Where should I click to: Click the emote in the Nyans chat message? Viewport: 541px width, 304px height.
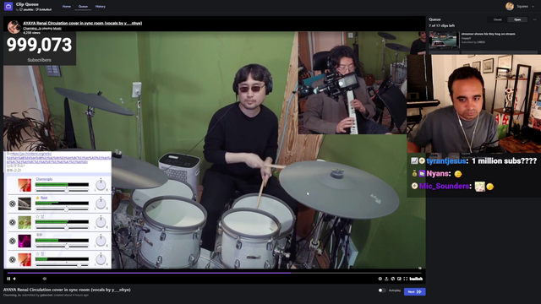pos(458,174)
